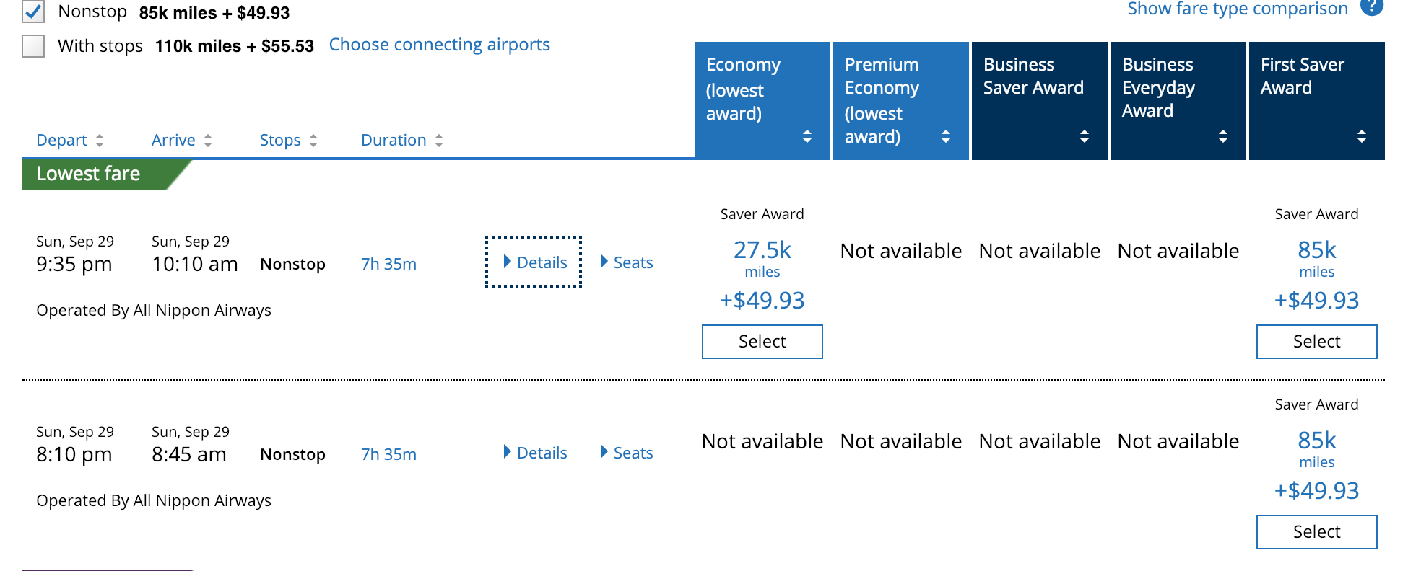
Task: Select 85k First Saver on 8:10 pm flight
Action: click(1317, 532)
